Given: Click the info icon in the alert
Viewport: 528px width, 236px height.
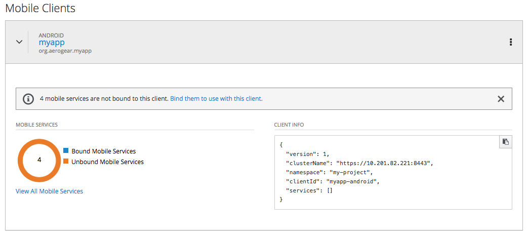Looking at the screenshot, I should (x=28, y=99).
